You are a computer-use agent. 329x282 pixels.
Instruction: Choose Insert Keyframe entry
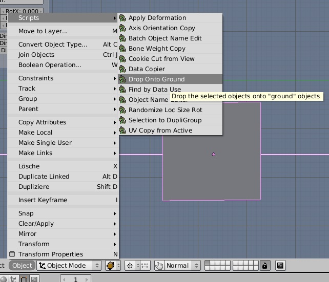coord(63,200)
